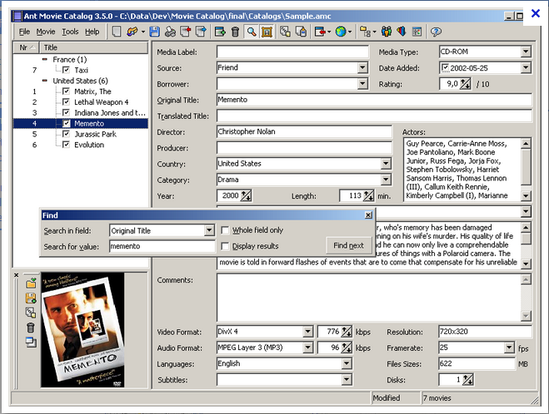
Task: Open the Help menu
Action: [x=92, y=32]
